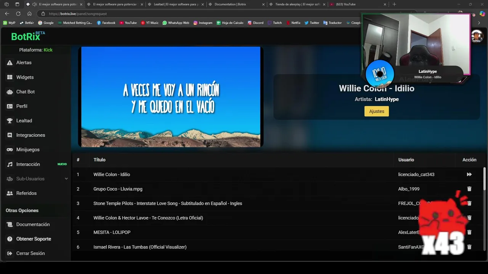
Task: Open new browser tab with plus
Action: tap(394, 4)
